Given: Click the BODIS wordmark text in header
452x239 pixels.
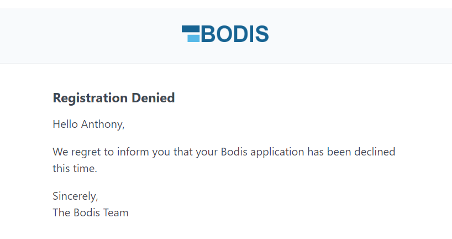Looking at the screenshot, I should (235, 34).
